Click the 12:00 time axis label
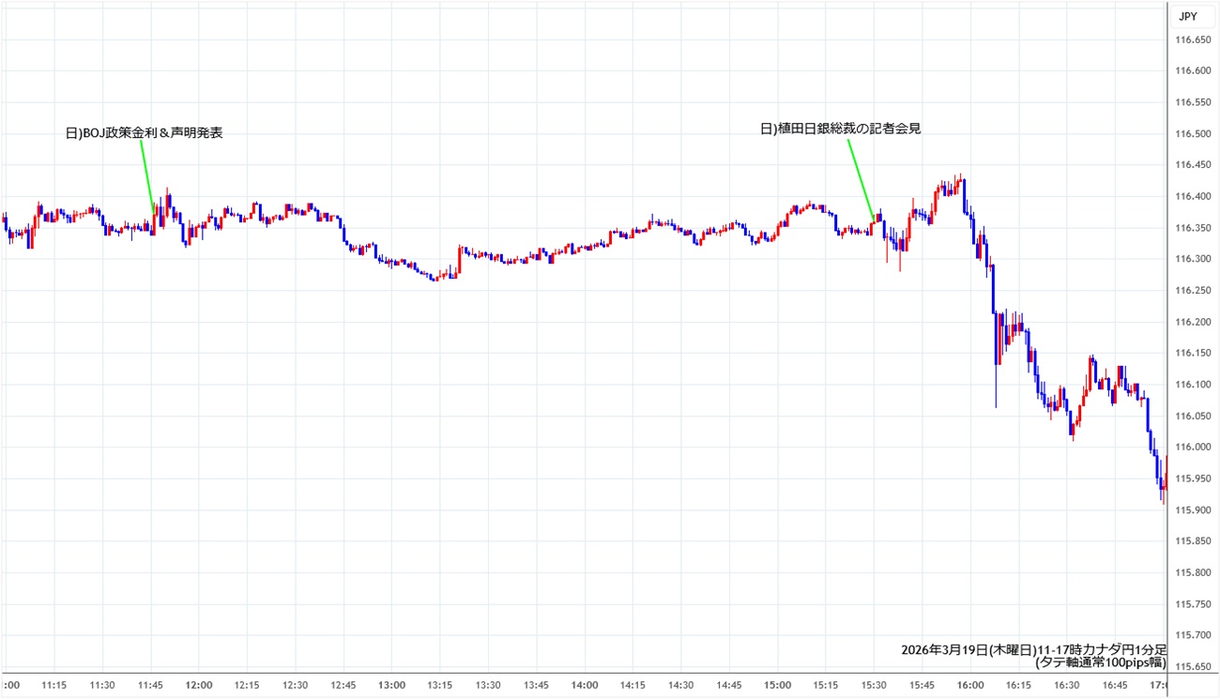1220x699 pixels. (x=199, y=685)
